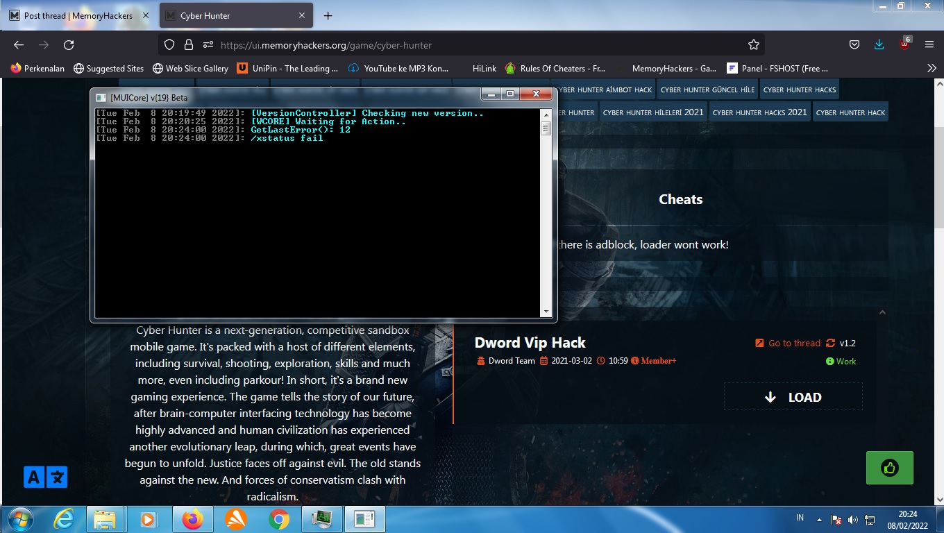Click the CYBER HUNTER GÜNCEL HİLE tag
944x533 pixels.
707,90
